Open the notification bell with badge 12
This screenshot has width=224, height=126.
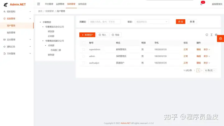[x=201, y=4]
